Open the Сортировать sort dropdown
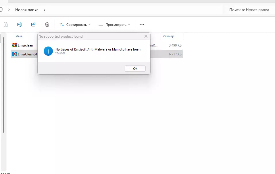 click(75, 25)
